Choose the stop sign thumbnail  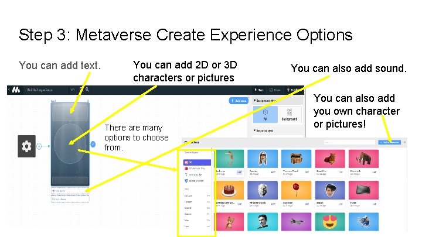296,190
